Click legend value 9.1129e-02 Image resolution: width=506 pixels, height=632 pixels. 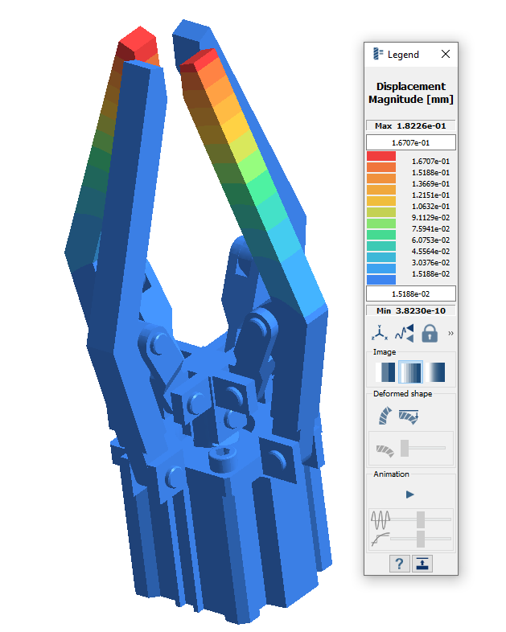click(430, 218)
